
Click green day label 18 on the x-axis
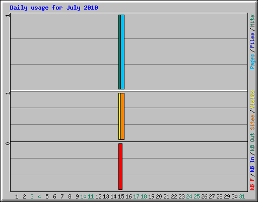tap(144, 196)
